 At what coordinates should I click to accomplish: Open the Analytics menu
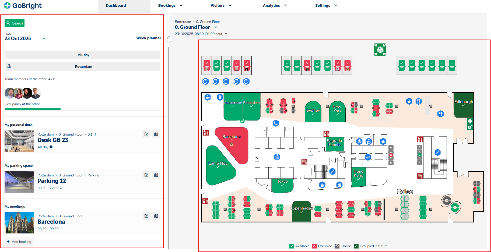[275, 5]
